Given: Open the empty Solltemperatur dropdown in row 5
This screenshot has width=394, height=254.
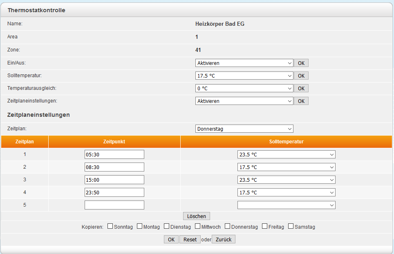Looking at the screenshot, I should point(286,205).
